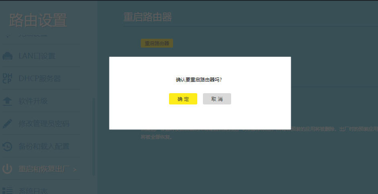Click the list icon for 系统日志
The image size is (378, 194).
point(7,190)
